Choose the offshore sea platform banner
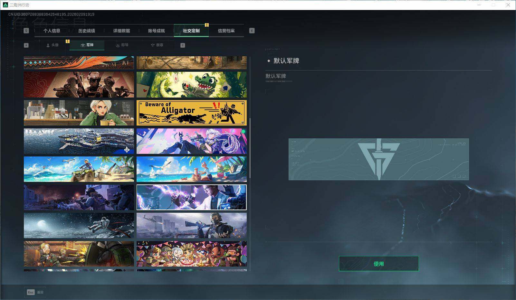The width and height of the screenshot is (516, 300). [79, 141]
